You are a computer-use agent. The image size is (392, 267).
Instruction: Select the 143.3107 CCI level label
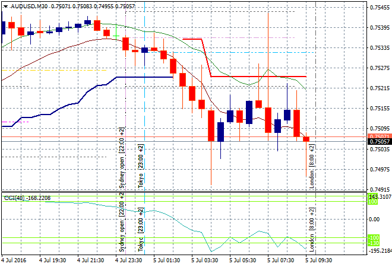tap(380, 196)
